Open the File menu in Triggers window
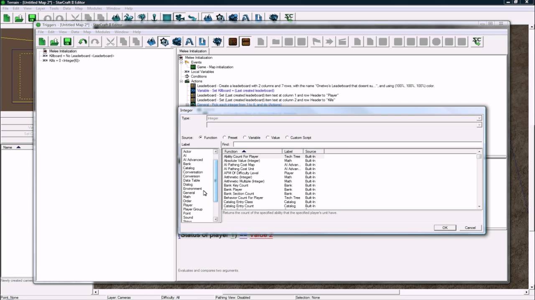Viewport: 535px width, 300px height. pos(41,32)
